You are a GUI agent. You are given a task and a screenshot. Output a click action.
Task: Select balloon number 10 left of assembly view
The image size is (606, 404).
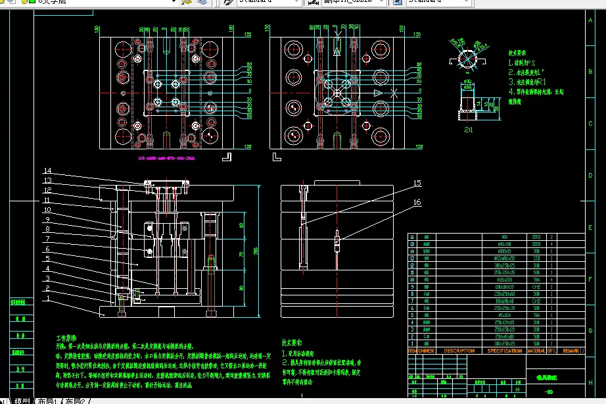(x=47, y=210)
